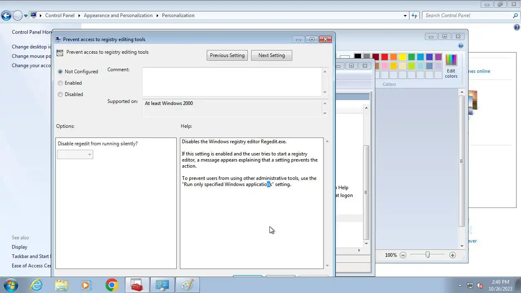Open Display under See also
Viewport: 521px width, 293px height.
[20, 247]
